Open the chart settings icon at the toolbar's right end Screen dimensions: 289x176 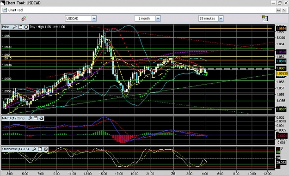pos(265,18)
